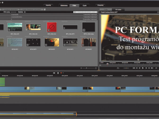Toggle the Źródło preview source mode

click(106, 9)
